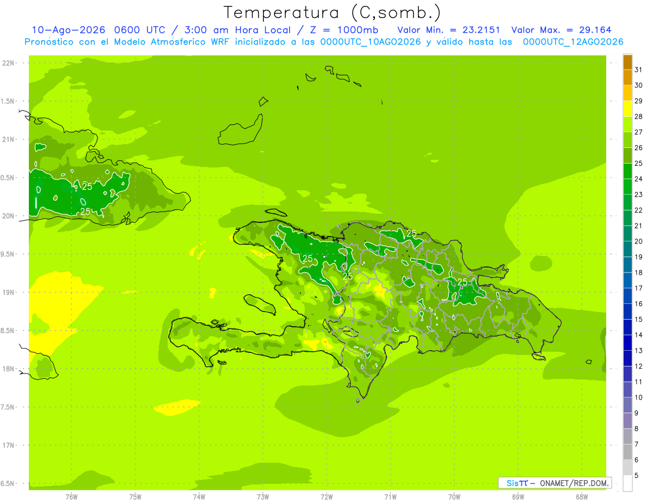Click the longitude label '70W'
The height and width of the screenshot is (504, 653).
454,497
